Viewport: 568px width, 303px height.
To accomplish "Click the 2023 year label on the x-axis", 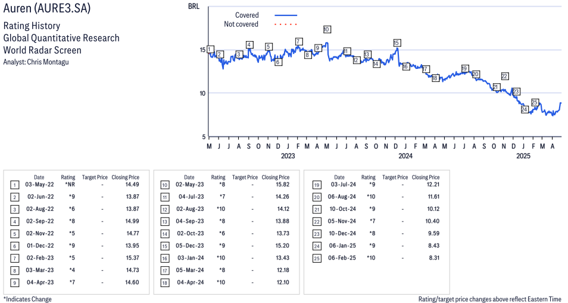I will tap(288, 156).
